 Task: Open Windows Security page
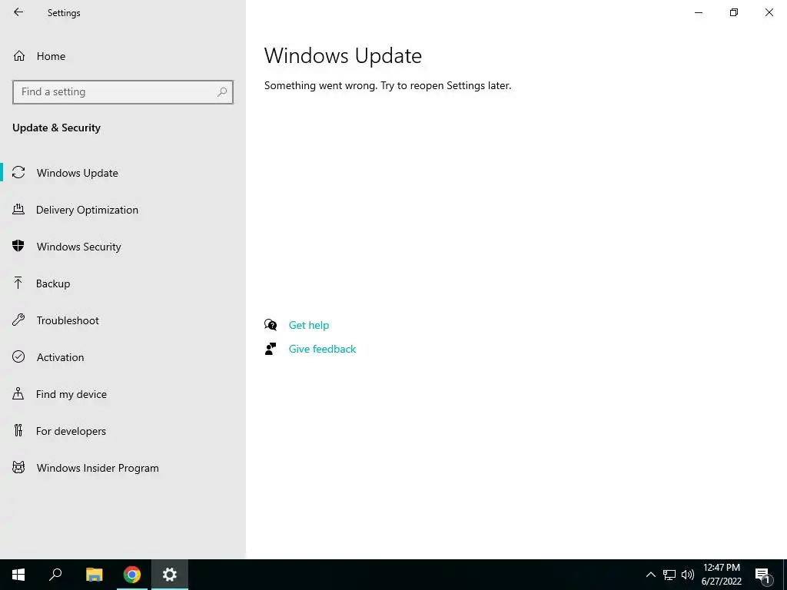click(x=123, y=247)
